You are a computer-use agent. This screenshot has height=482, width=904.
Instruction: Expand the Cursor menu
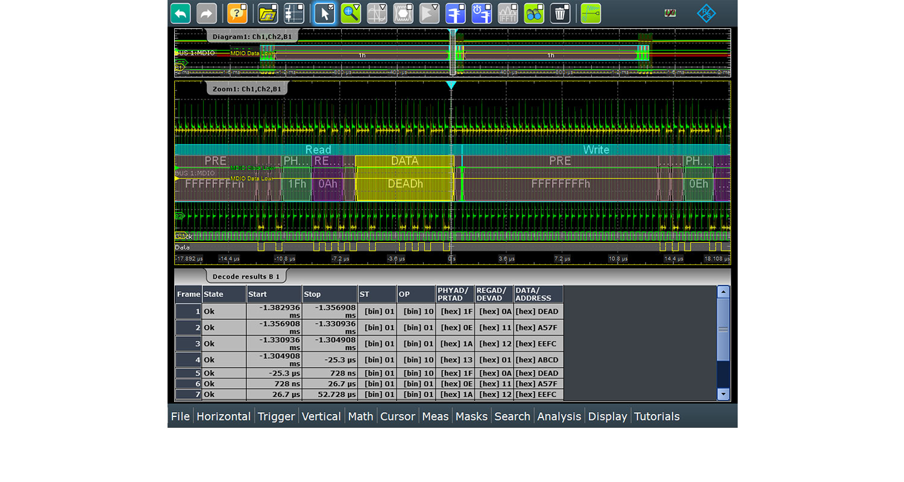tap(397, 416)
